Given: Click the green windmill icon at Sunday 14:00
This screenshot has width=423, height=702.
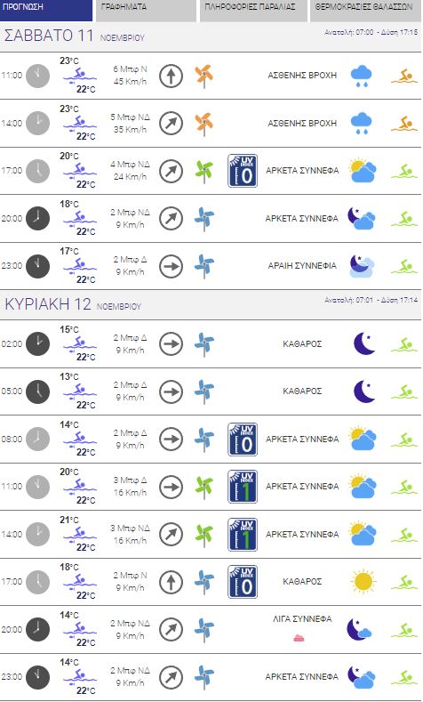Looking at the screenshot, I should pos(204,534).
